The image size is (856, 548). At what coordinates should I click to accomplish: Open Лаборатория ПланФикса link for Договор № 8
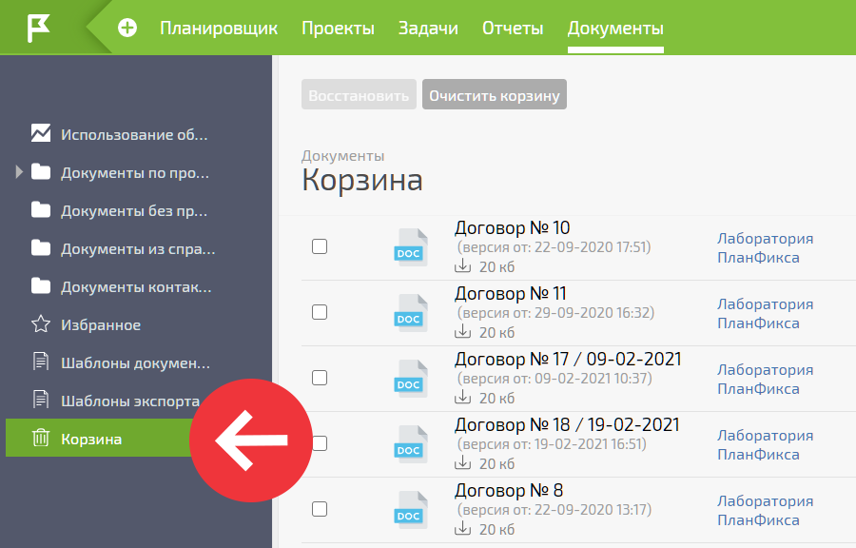pos(765,510)
